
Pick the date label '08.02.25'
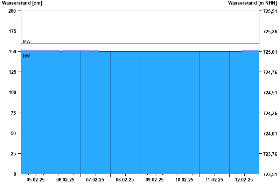[x=125, y=180]
